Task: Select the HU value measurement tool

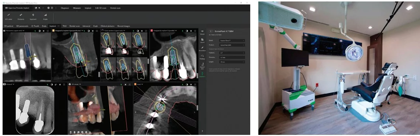Action: tap(8, 17)
